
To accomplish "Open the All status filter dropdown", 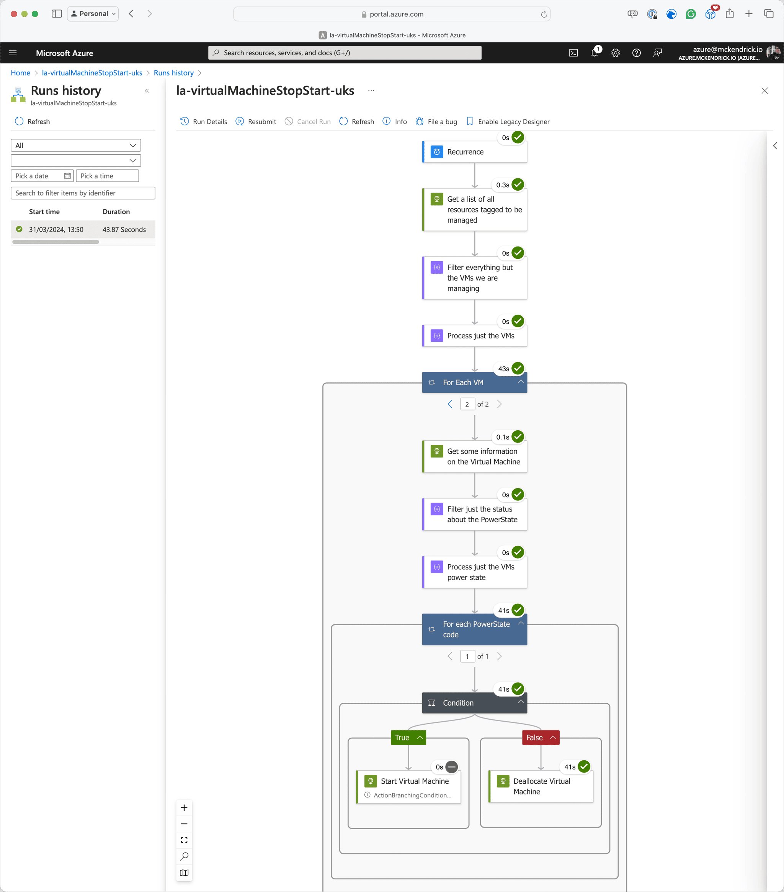I will [75, 145].
